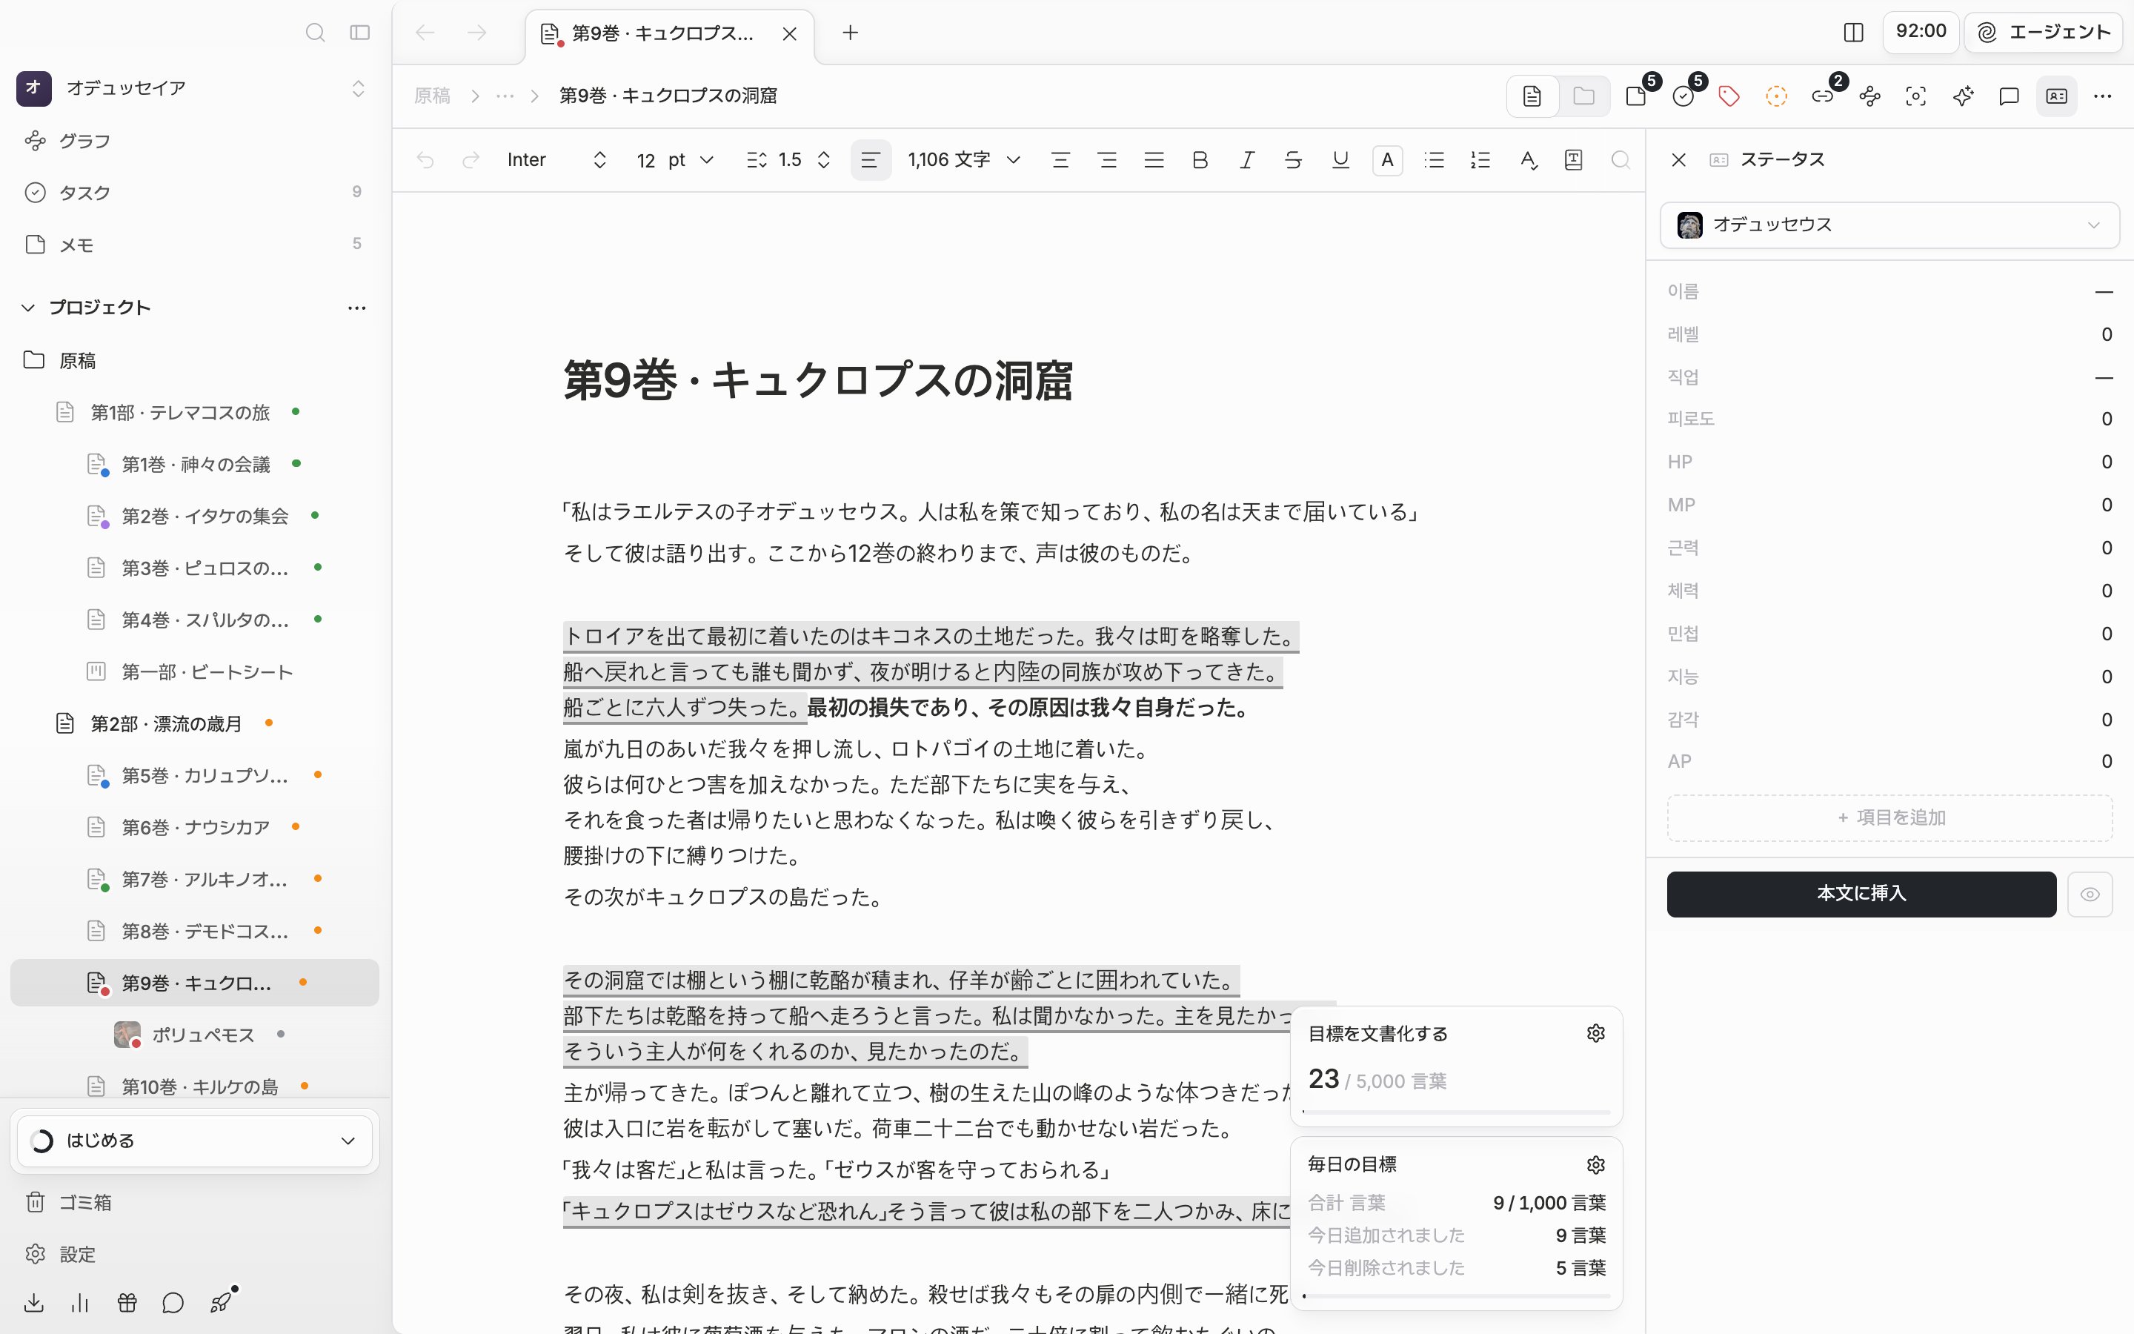The width and height of the screenshot is (2134, 1334).
Task: Open 第1部 · テレマコスの旅 document
Action: 194,412
